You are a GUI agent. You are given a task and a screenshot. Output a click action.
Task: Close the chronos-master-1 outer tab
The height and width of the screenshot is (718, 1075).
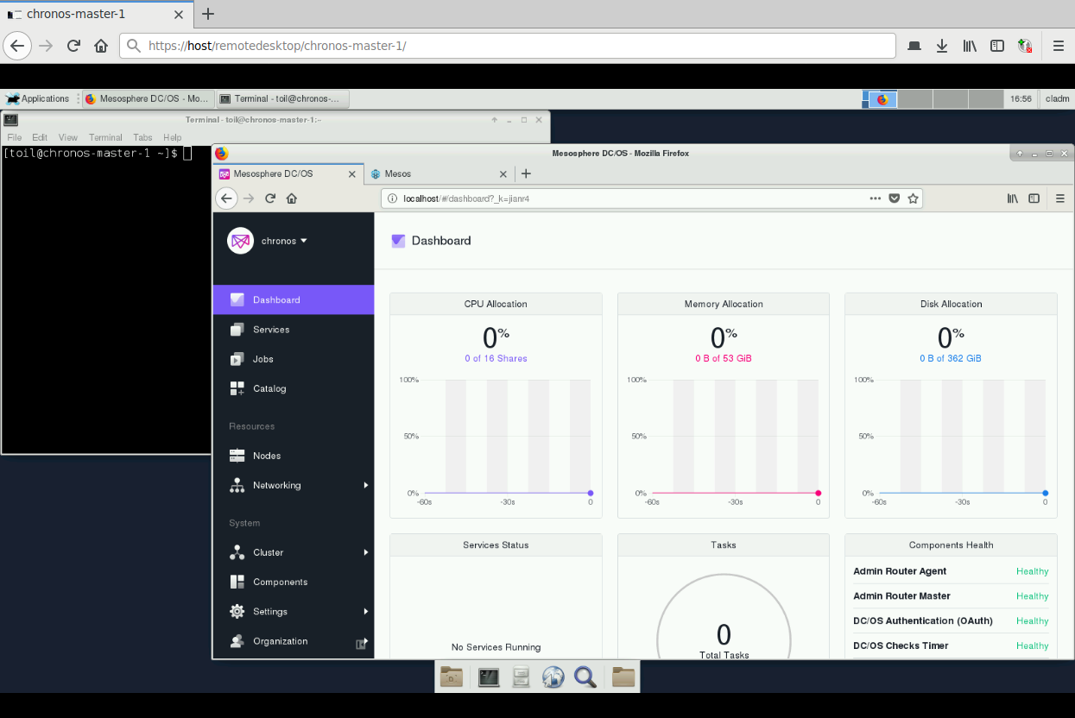point(179,14)
